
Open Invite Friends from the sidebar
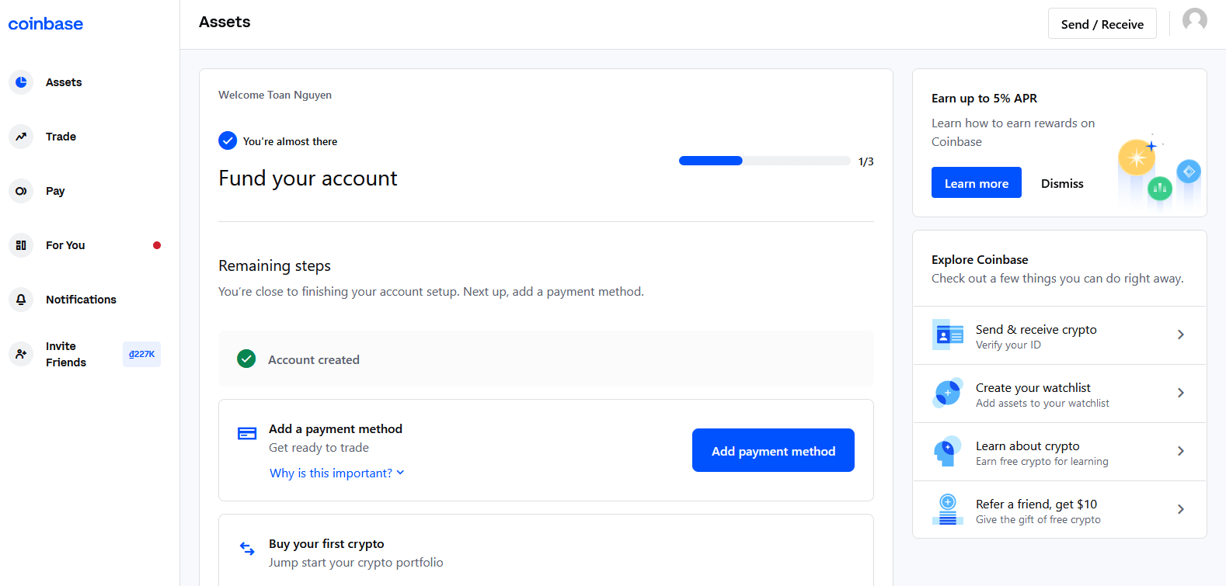66,354
